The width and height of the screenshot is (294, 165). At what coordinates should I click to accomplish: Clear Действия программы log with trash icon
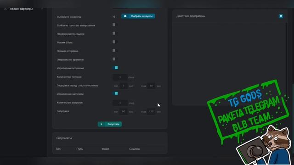click(x=281, y=16)
